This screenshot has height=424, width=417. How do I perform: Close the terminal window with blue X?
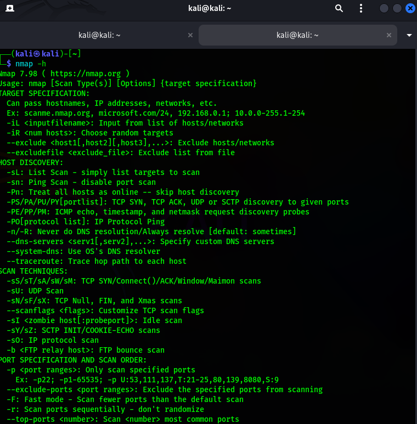tap(411, 9)
